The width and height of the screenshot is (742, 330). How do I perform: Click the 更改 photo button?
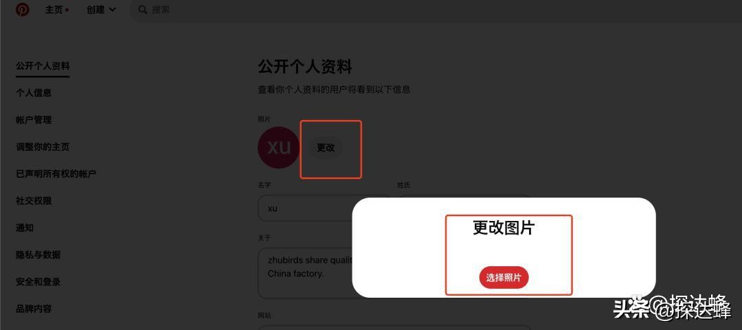point(326,148)
